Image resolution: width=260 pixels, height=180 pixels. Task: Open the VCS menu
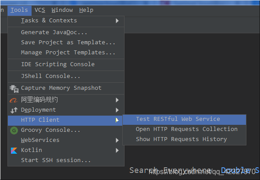[40, 10]
